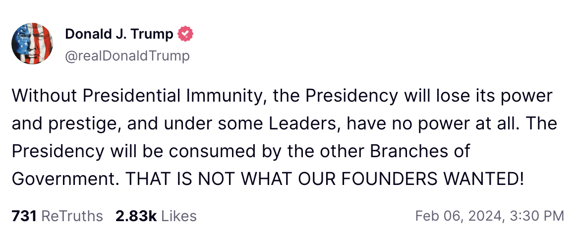This screenshot has width=579, height=238.
Task: Click the flag-painted profile avatar
Action: tap(32, 43)
